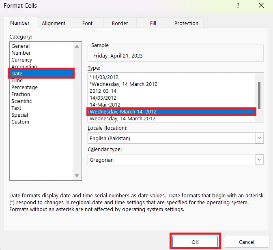273x250 pixels.
Task: Open the Protection tab
Action: [x=186, y=23]
